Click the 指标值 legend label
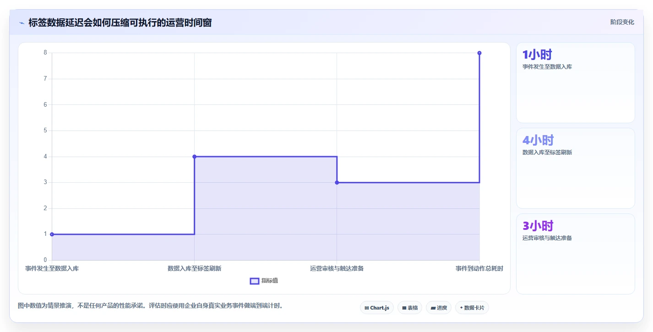Screen dimensions: 653x332 [270, 281]
